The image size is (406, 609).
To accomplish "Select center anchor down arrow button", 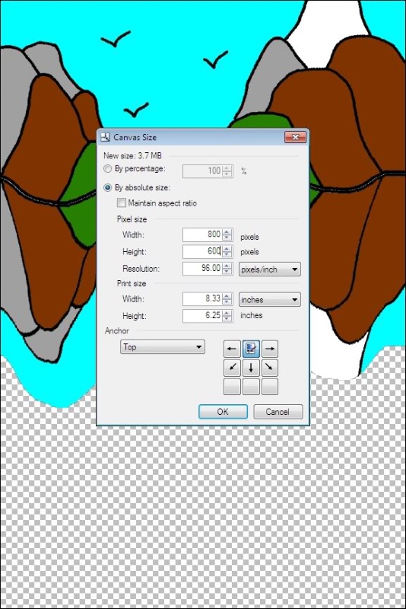I will [x=251, y=368].
